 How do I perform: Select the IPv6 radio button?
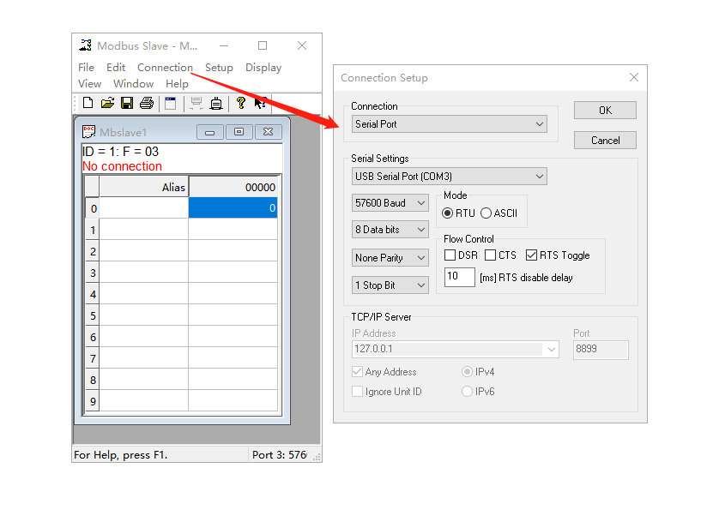(467, 392)
